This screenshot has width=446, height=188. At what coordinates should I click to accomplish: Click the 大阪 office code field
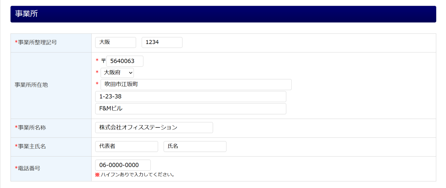(x=115, y=42)
